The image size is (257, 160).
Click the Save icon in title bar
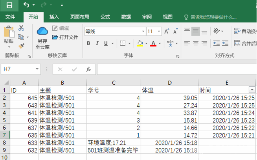[x=9, y=5]
